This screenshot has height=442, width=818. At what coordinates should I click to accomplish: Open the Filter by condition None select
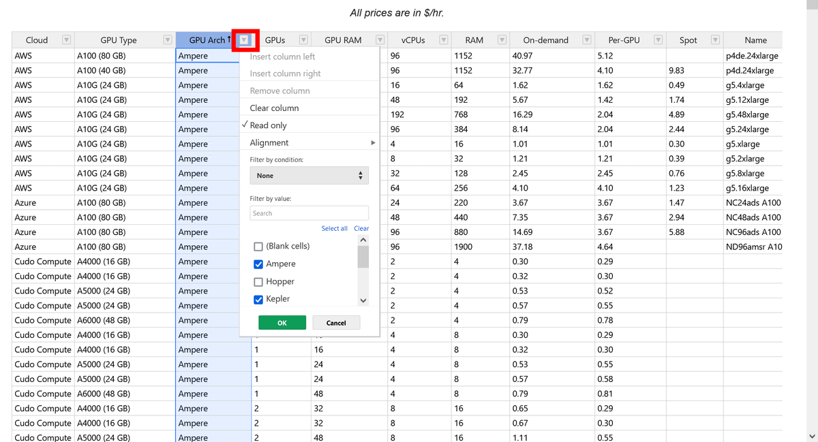[x=309, y=176]
